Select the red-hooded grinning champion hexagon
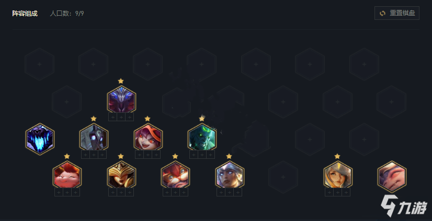The image size is (432, 221). point(148,137)
